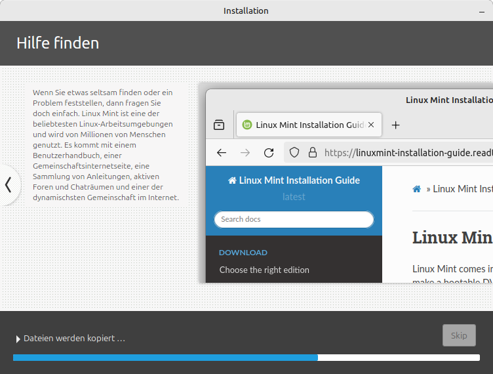Go to the previous slide with the left arrow
The image size is (493, 374).
pos(9,184)
